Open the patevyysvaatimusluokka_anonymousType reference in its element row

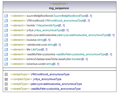point(83,35)
